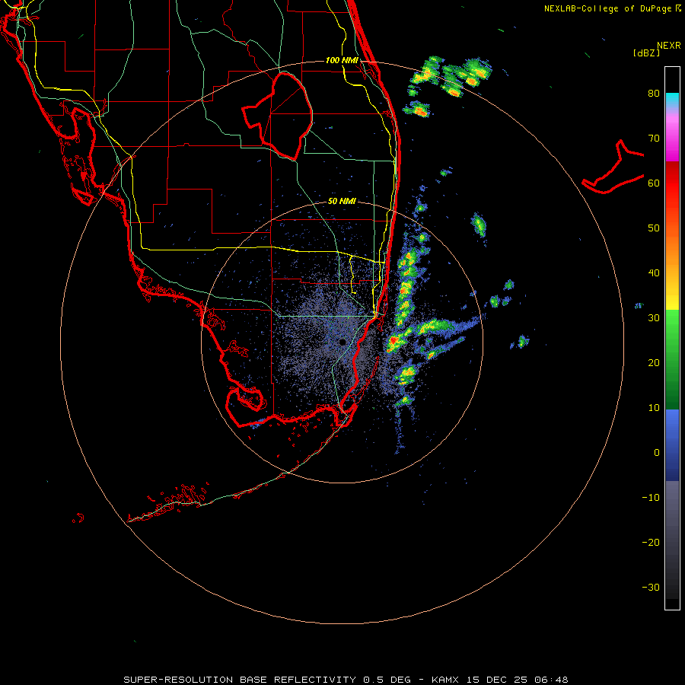Image resolution: width=685 pixels, height=685 pixels.
Task: Click the -20 value on the dBZ scale
Action: (651, 543)
